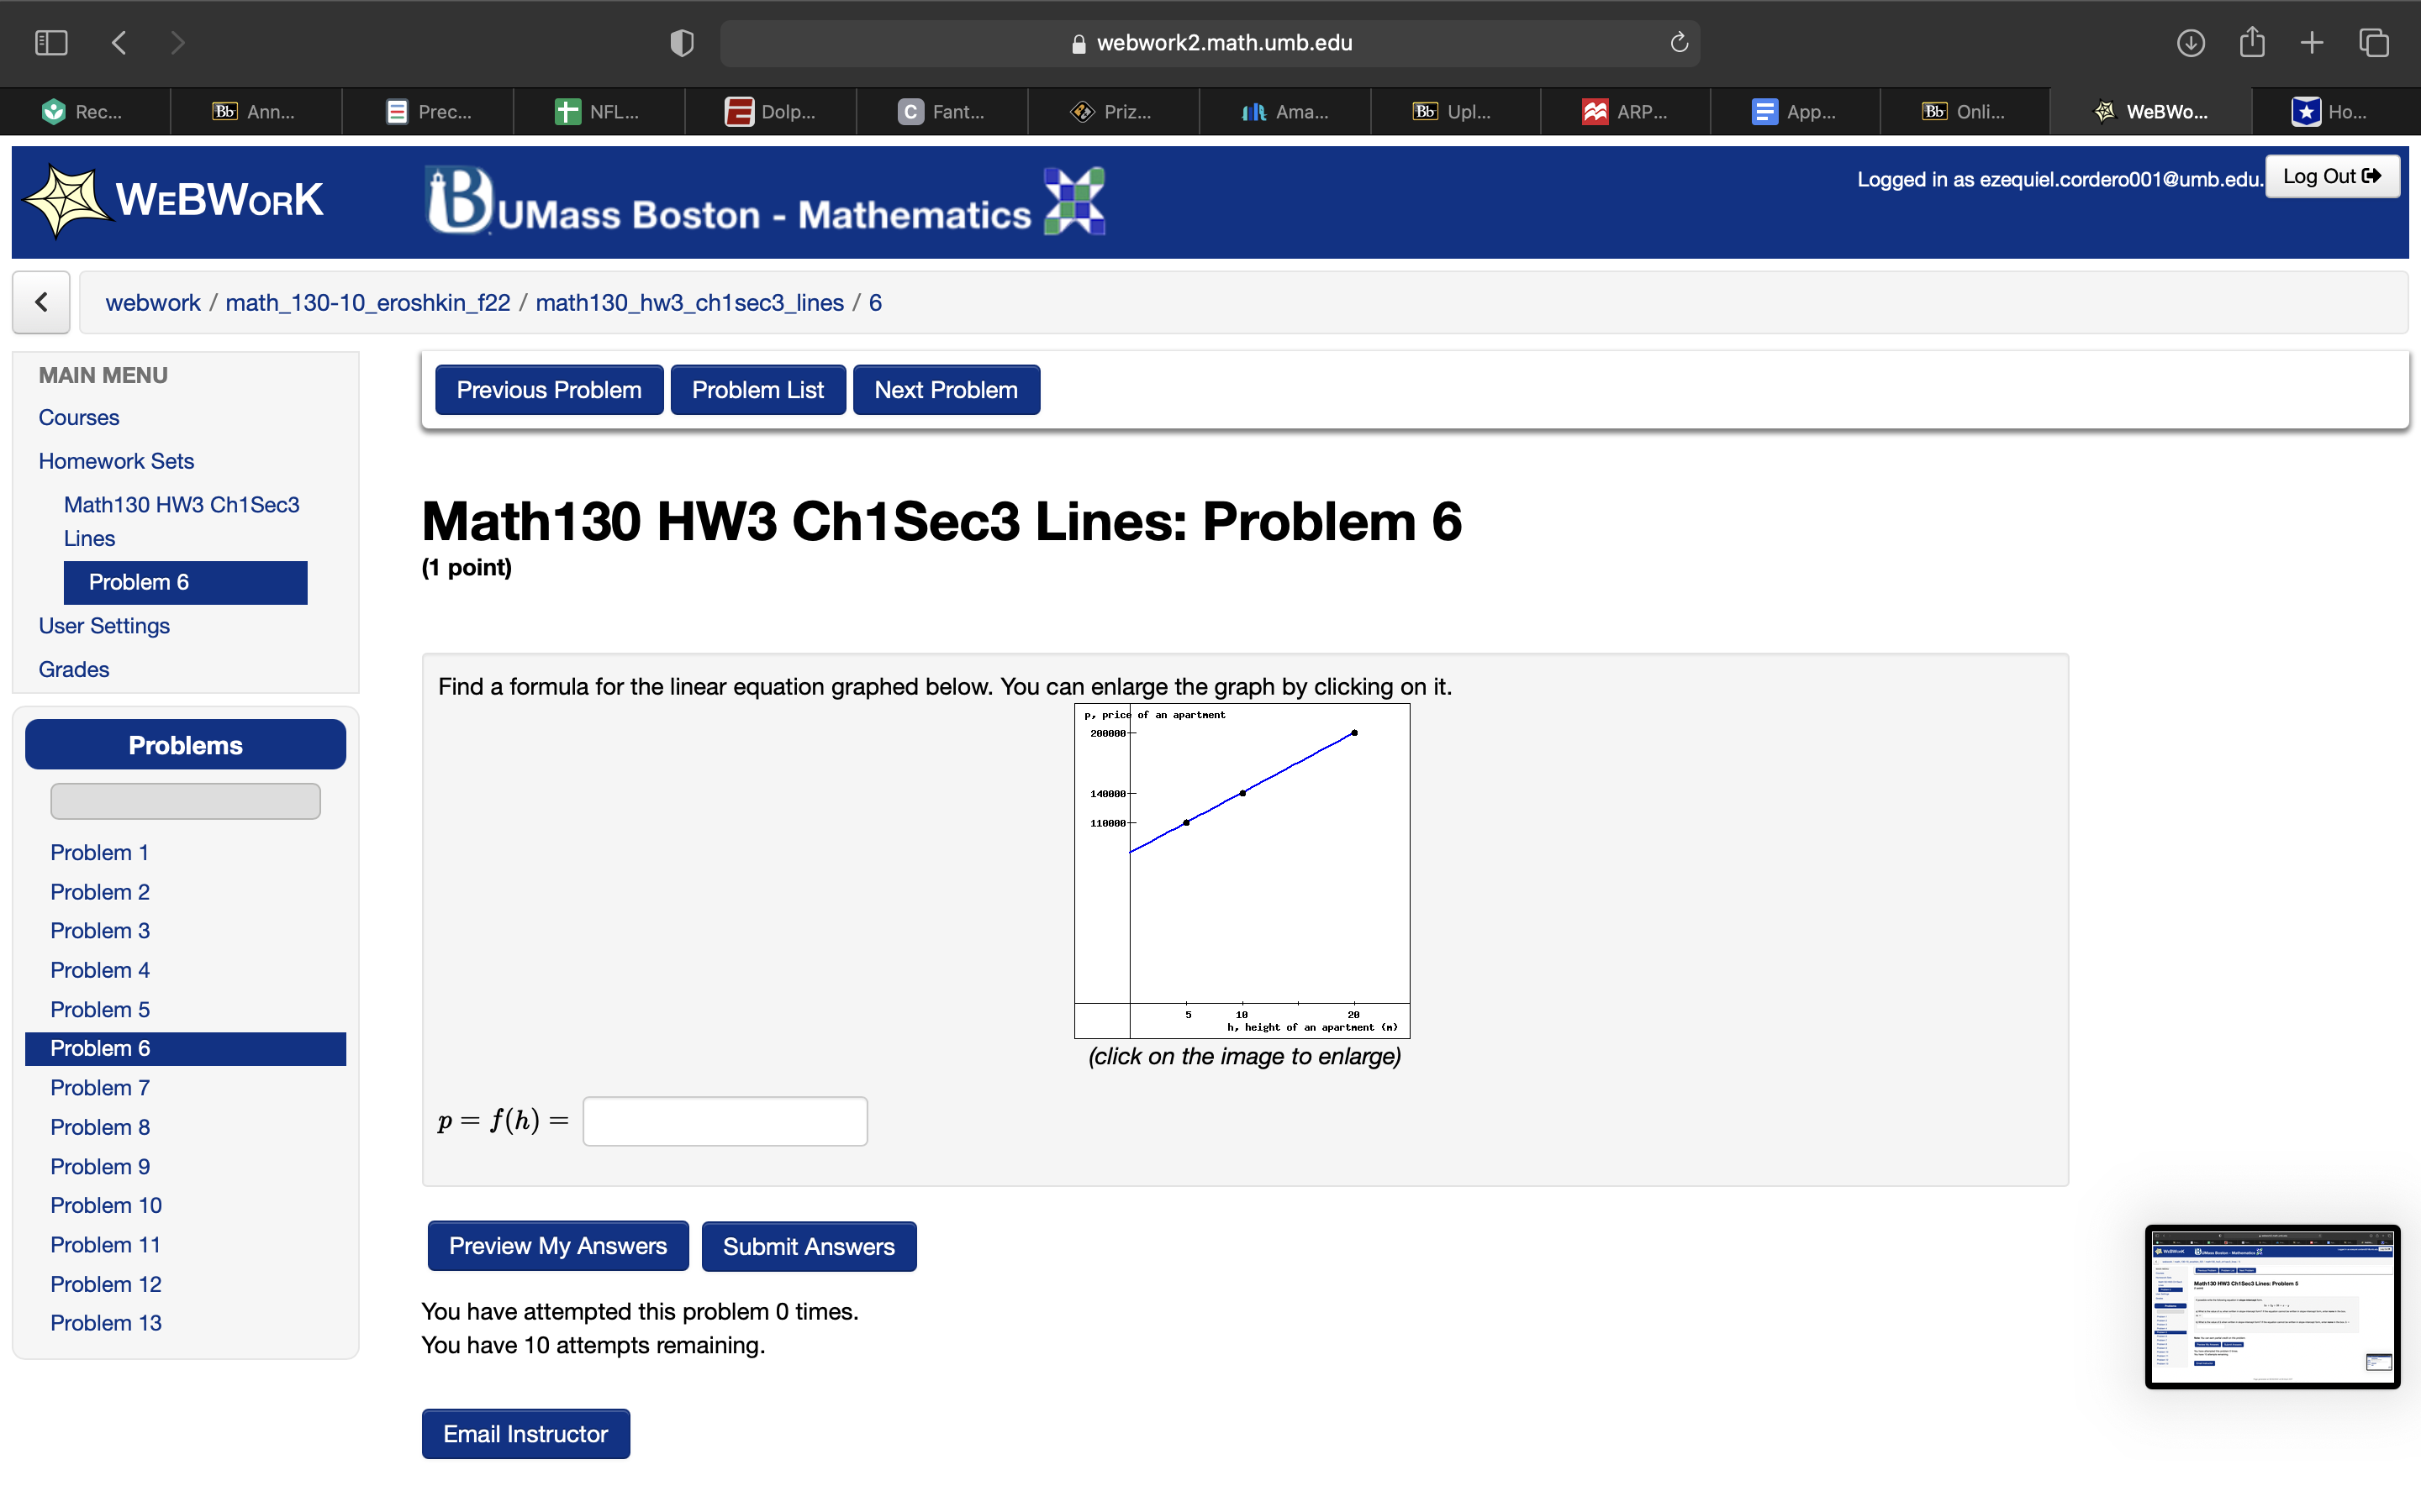Go back using the browser back arrow
Image resolution: width=2421 pixels, height=1512 pixels.
point(118,42)
